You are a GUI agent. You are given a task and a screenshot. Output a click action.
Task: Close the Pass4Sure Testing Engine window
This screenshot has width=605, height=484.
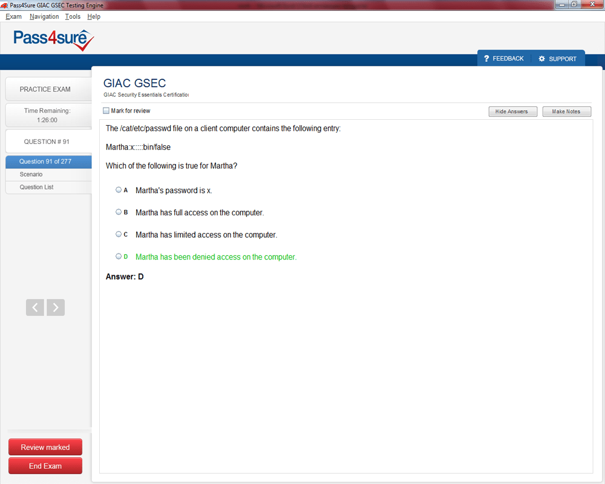[x=592, y=5]
